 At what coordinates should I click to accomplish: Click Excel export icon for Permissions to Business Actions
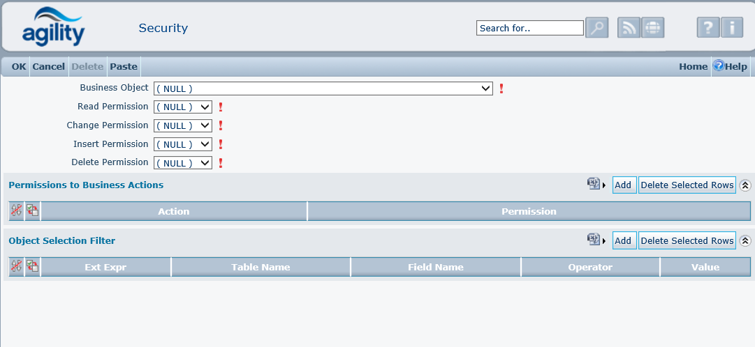click(594, 184)
